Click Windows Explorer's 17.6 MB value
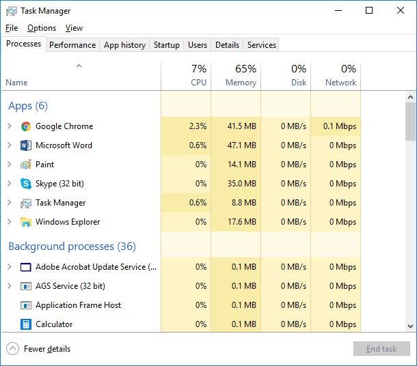The height and width of the screenshot is (366, 417). click(242, 222)
